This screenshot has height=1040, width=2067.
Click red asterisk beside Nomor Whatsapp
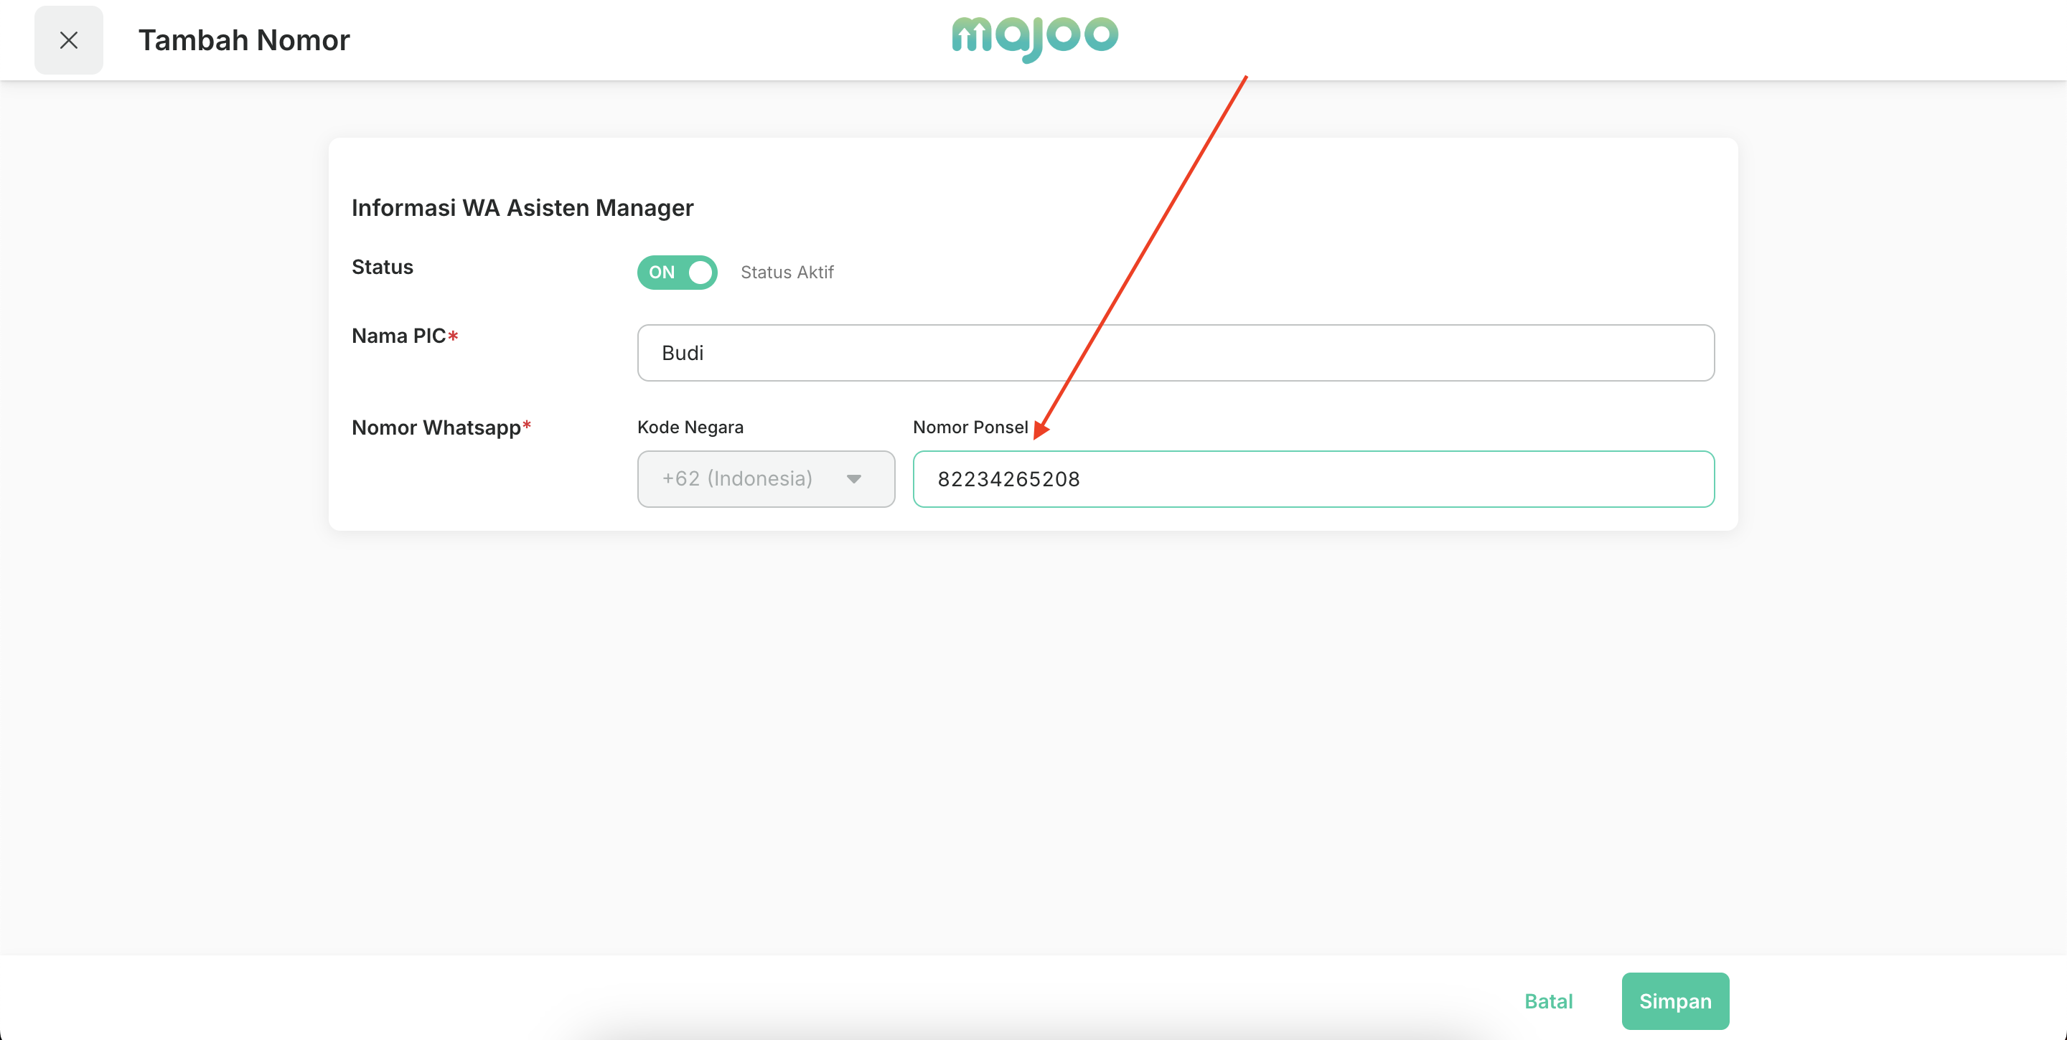pos(528,425)
